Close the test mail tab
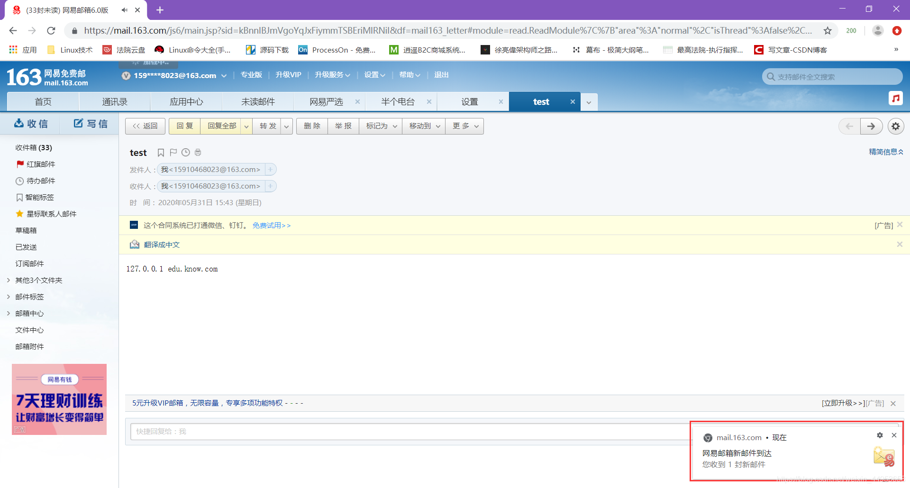Image resolution: width=910 pixels, height=488 pixels. pos(573,101)
